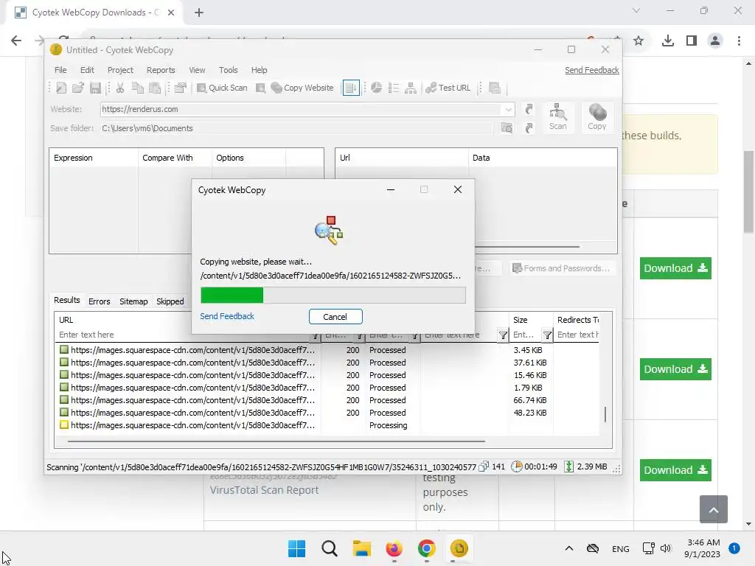Click the files count icon in status bar
755x566 pixels.
484,467
